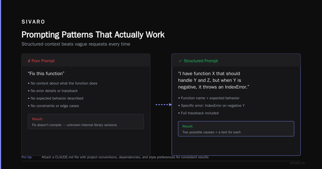The image size is (322, 169).
Task: Click "Specific error: IndexError on negative Y"
Action: pos(211,106)
